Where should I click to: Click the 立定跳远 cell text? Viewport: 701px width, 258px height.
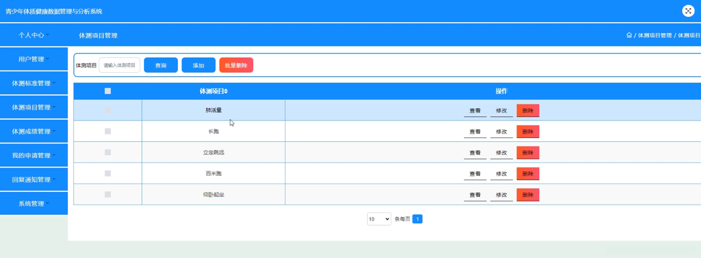[214, 152]
